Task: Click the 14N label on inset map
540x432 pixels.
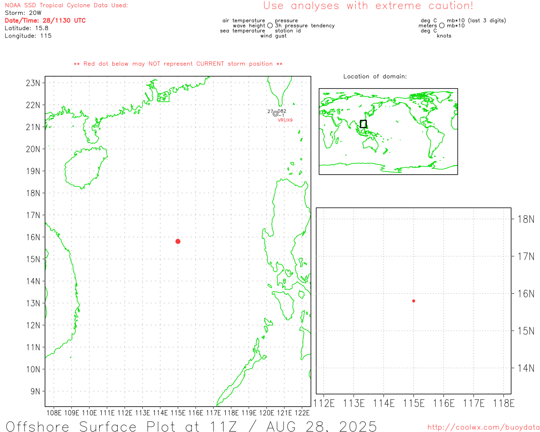Action: coord(526,368)
